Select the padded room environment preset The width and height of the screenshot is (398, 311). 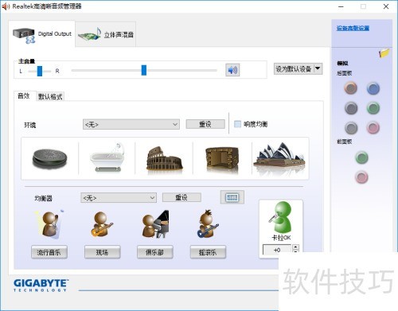(222, 159)
